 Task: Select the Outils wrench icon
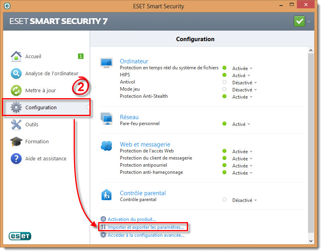pos(16,124)
